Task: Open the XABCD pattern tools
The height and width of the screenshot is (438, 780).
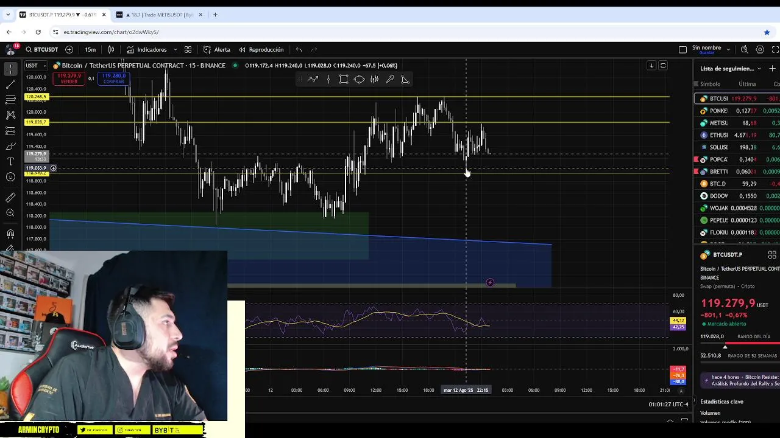Action: coord(10,115)
